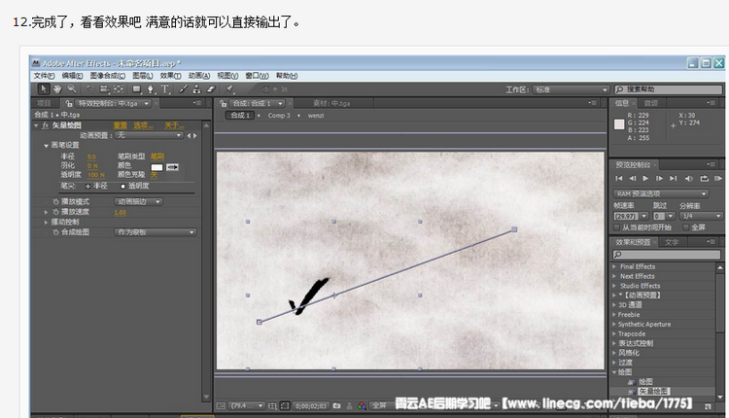Screen dimensions: 729x418
Task: Collapse the 画笔设置 section
Action: point(46,146)
